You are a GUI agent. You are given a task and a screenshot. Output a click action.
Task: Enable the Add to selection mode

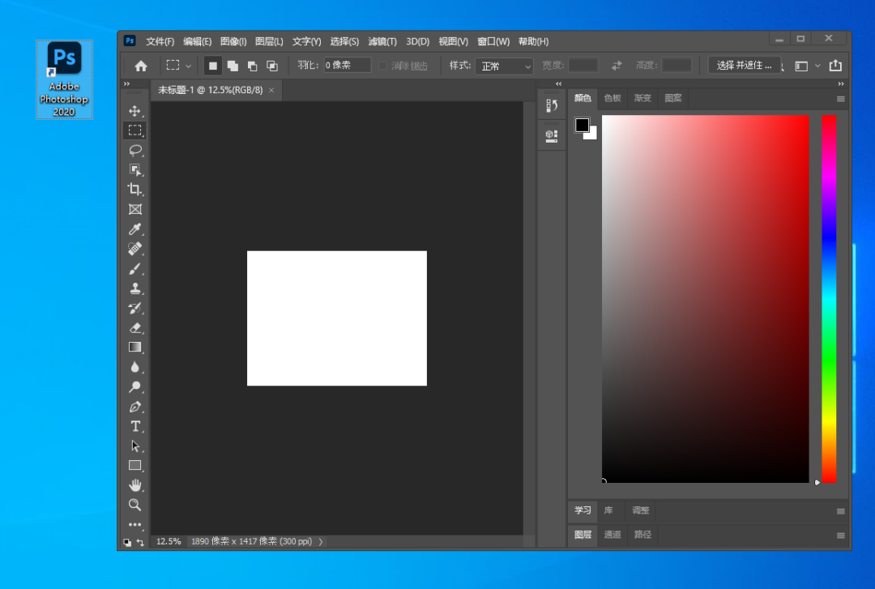coord(233,66)
